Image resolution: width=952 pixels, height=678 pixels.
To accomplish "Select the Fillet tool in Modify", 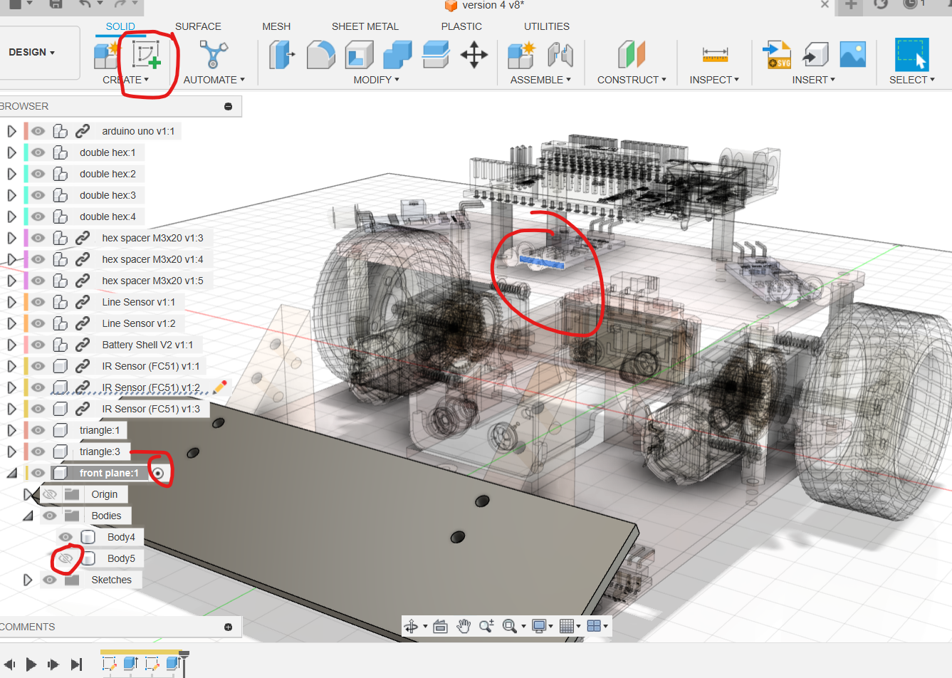I will 321,55.
